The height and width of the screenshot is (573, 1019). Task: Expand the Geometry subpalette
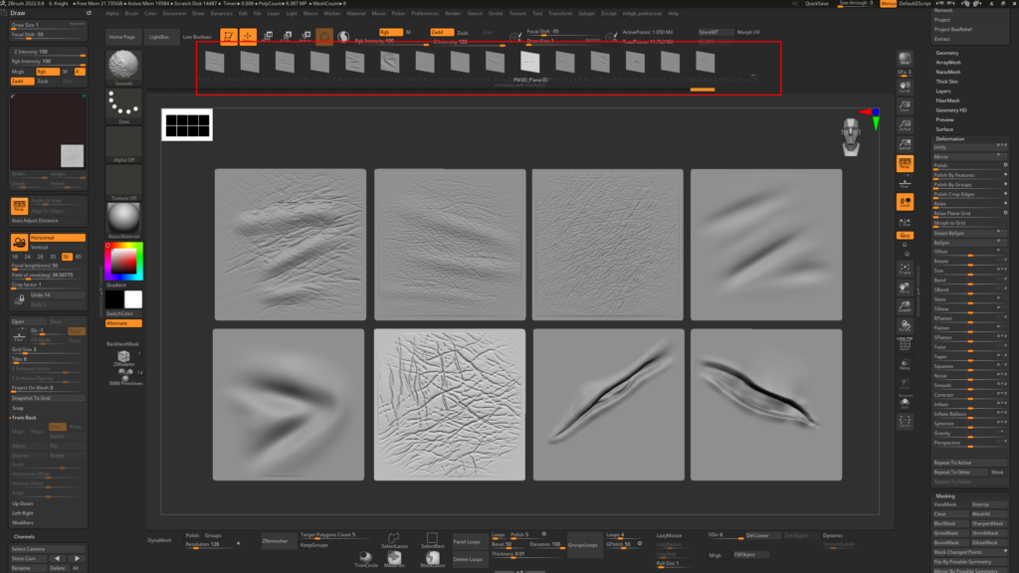tap(947, 53)
